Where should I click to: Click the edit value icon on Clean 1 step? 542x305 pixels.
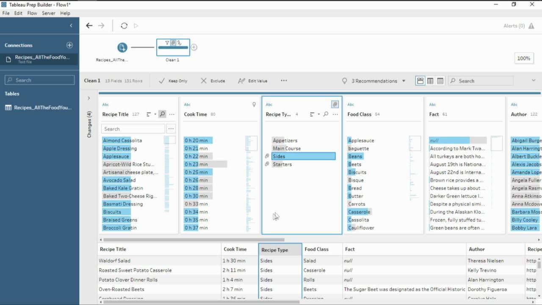[x=179, y=43]
